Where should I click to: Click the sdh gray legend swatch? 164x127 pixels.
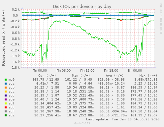(x=6, y=111)
